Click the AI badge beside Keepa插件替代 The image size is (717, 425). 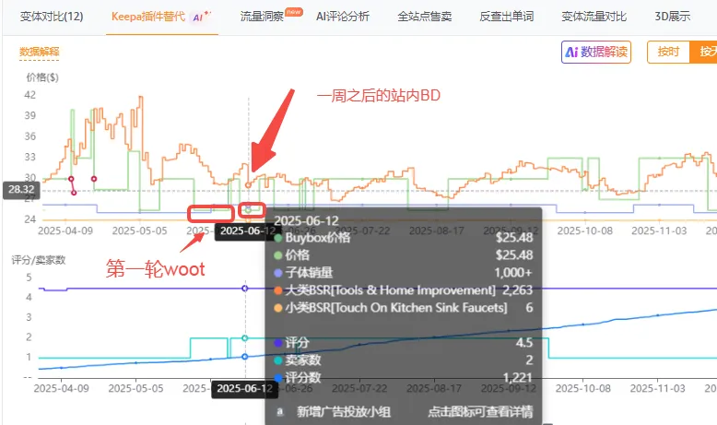[x=199, y=17]
